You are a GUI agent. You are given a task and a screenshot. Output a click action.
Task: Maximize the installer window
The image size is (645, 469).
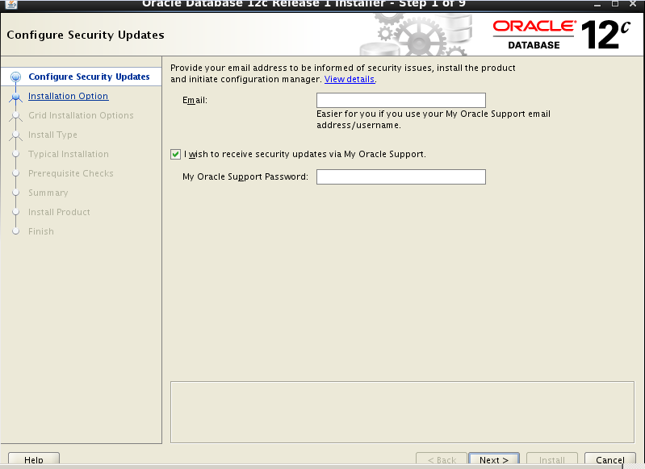pos(615,4)
